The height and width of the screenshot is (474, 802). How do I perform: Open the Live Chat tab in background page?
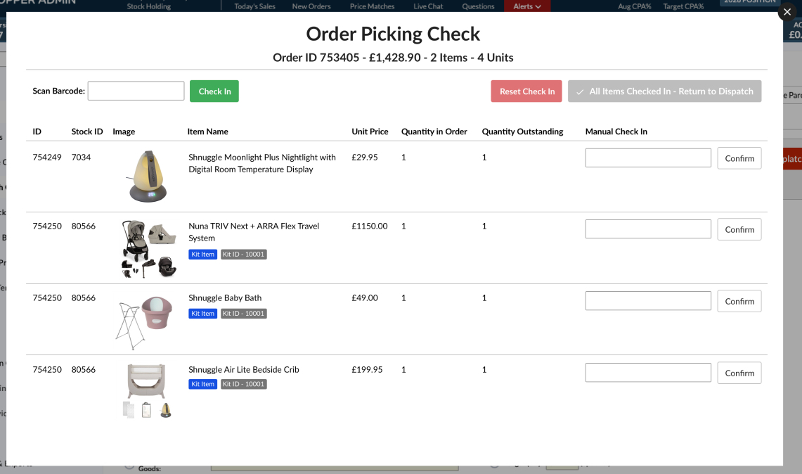pyautogui.click(x=428, y=6)
